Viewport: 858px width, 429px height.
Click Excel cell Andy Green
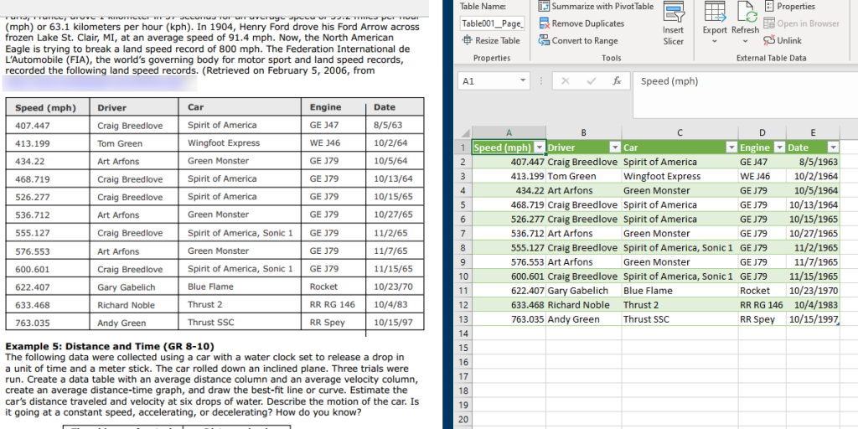coord(584,319)
